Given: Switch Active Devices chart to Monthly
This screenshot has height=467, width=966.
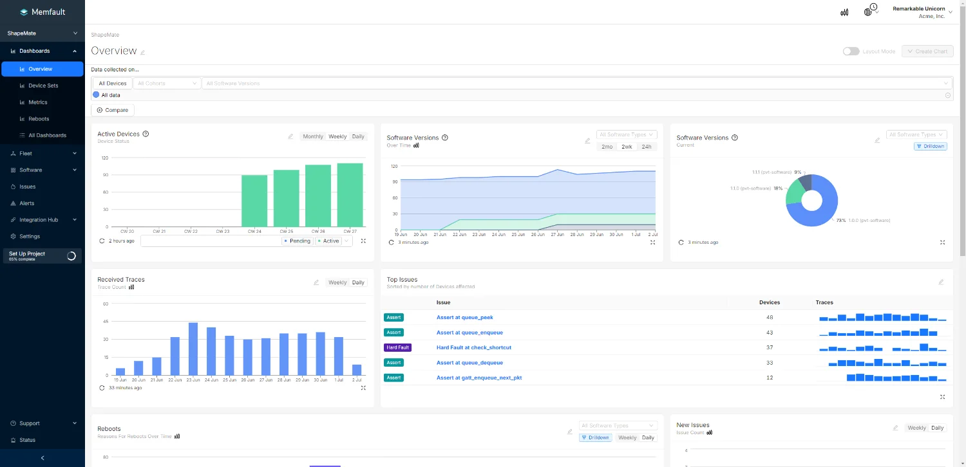Looking at the screenshot, I should point(313,136).
